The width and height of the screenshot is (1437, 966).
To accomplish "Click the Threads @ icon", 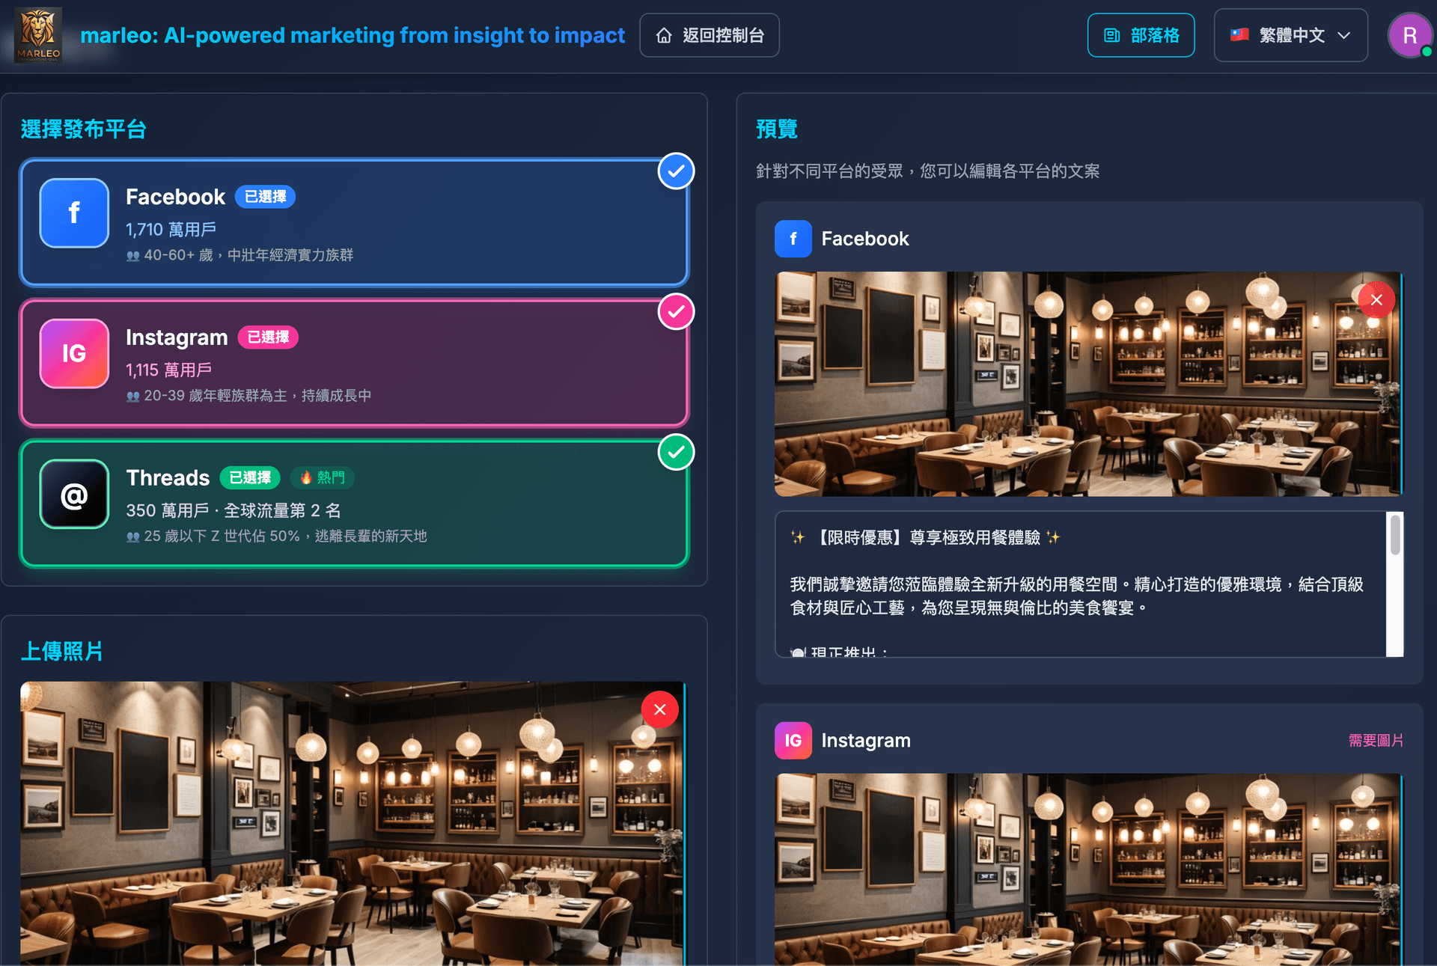I will 74,494.
